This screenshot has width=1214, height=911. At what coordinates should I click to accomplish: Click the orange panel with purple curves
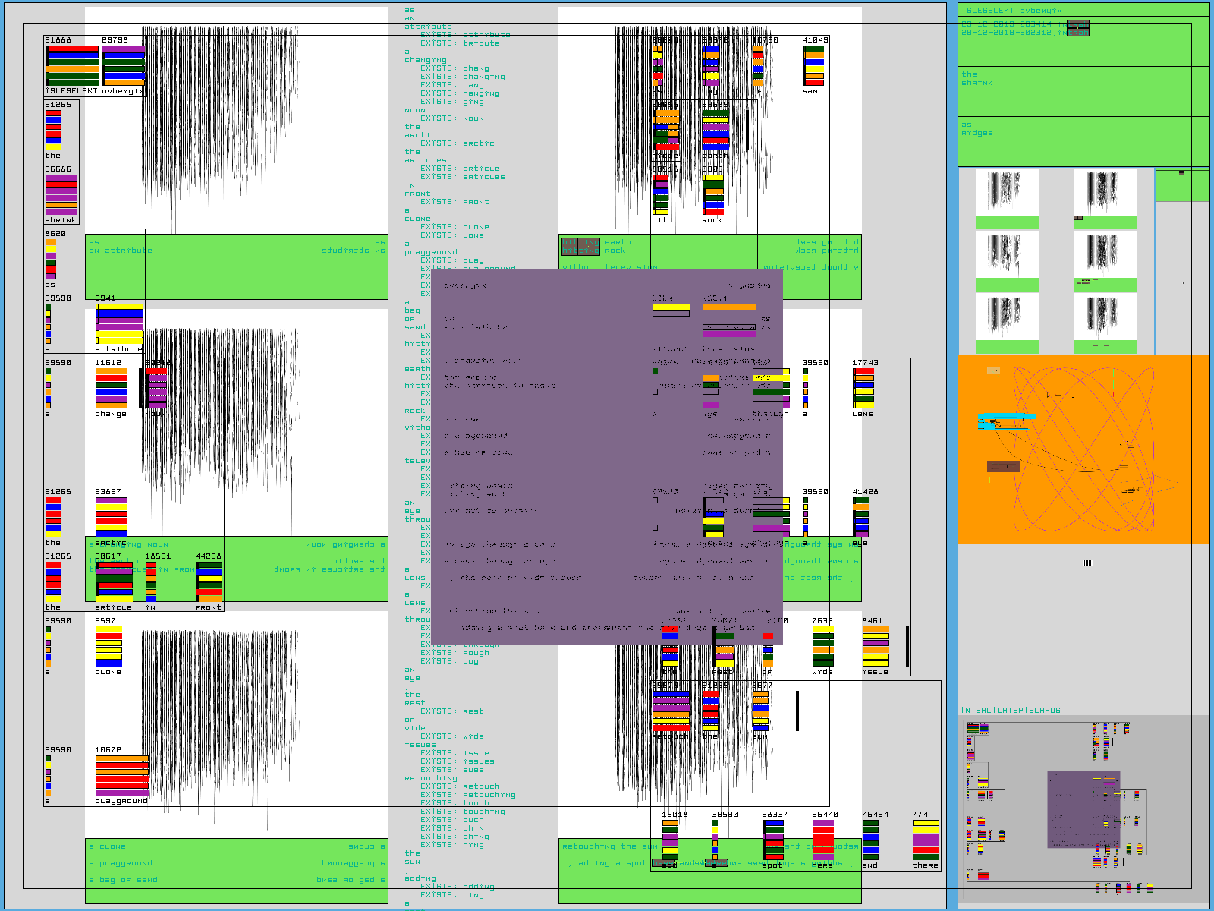tap(1083, 448)
